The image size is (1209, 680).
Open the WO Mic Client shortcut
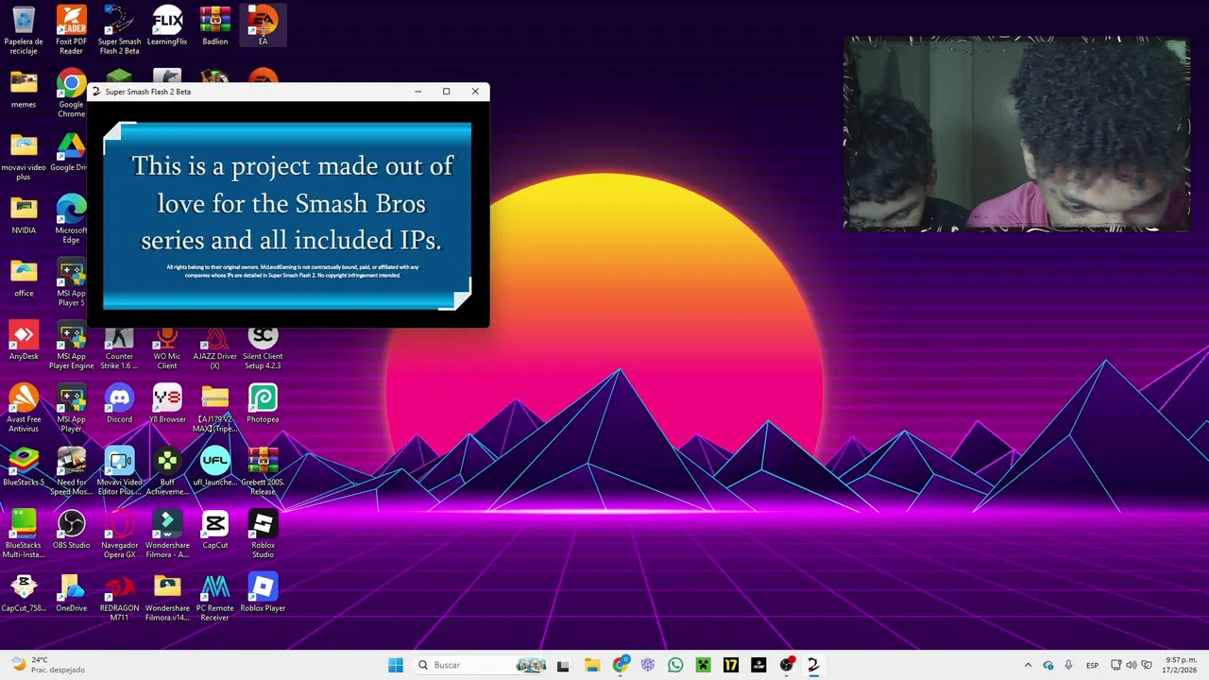pos(167,348)
